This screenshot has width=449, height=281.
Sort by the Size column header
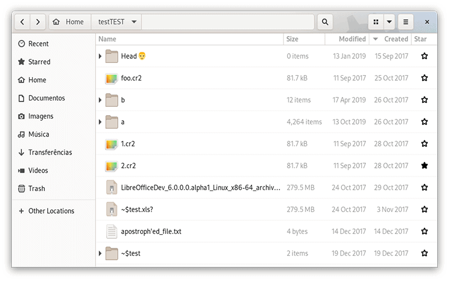click(292, 39)
